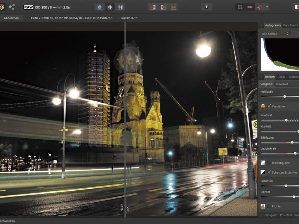Click the show clipped tones icon
Screen dimensions: 299x224
click(173, 7)
